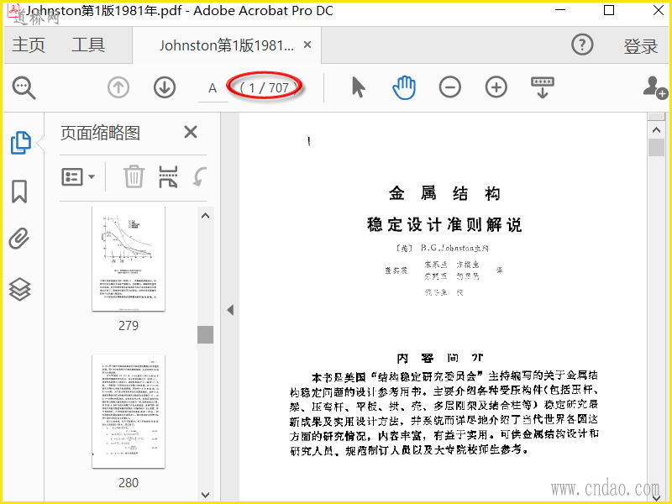Click the 登录 sign-in button
Image resolution: width=672 pixels, height=504 pixels.
pos(640,46)
